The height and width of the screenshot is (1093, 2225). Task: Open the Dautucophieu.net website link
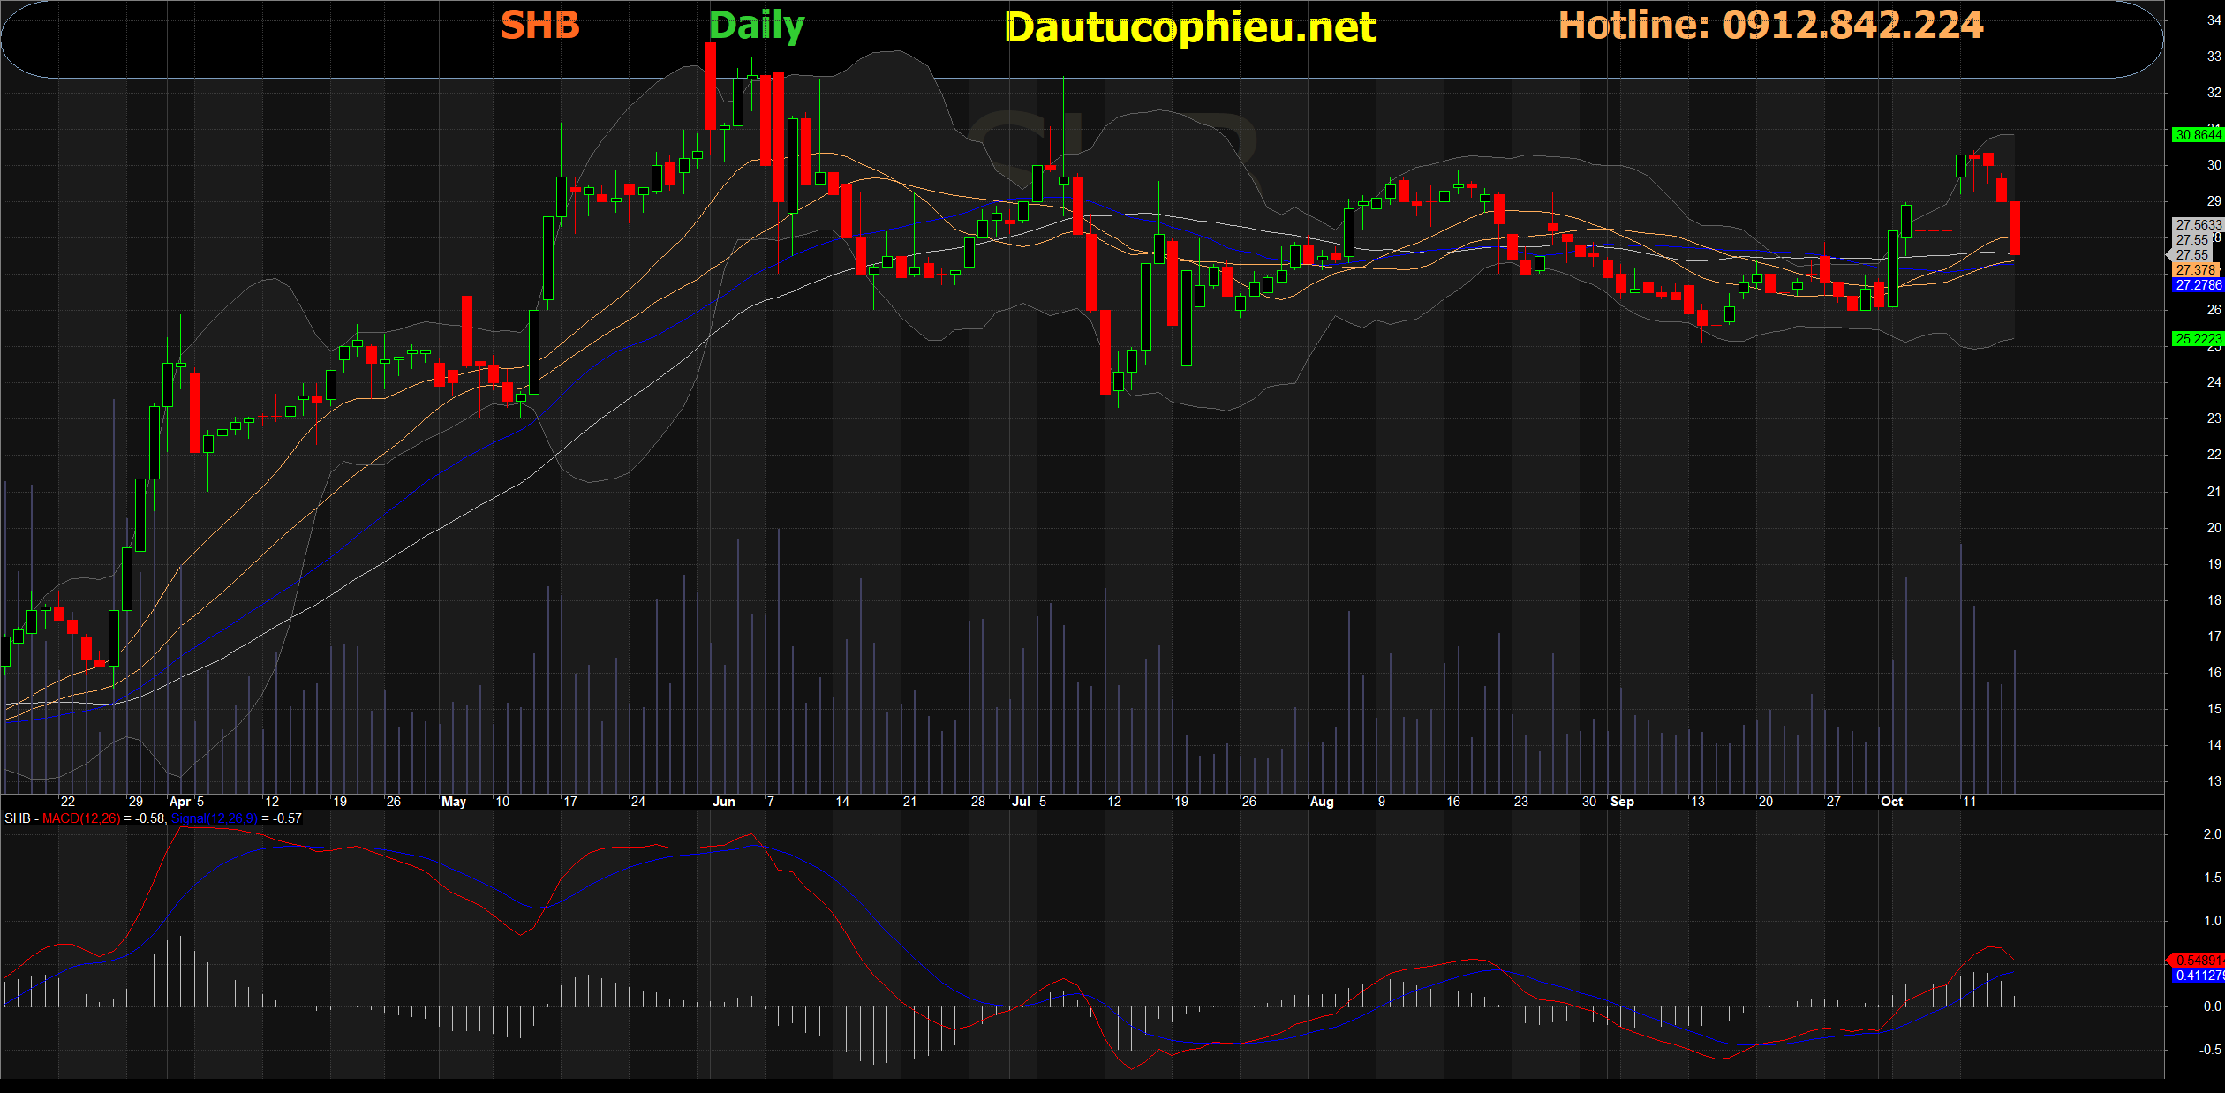1189,28
